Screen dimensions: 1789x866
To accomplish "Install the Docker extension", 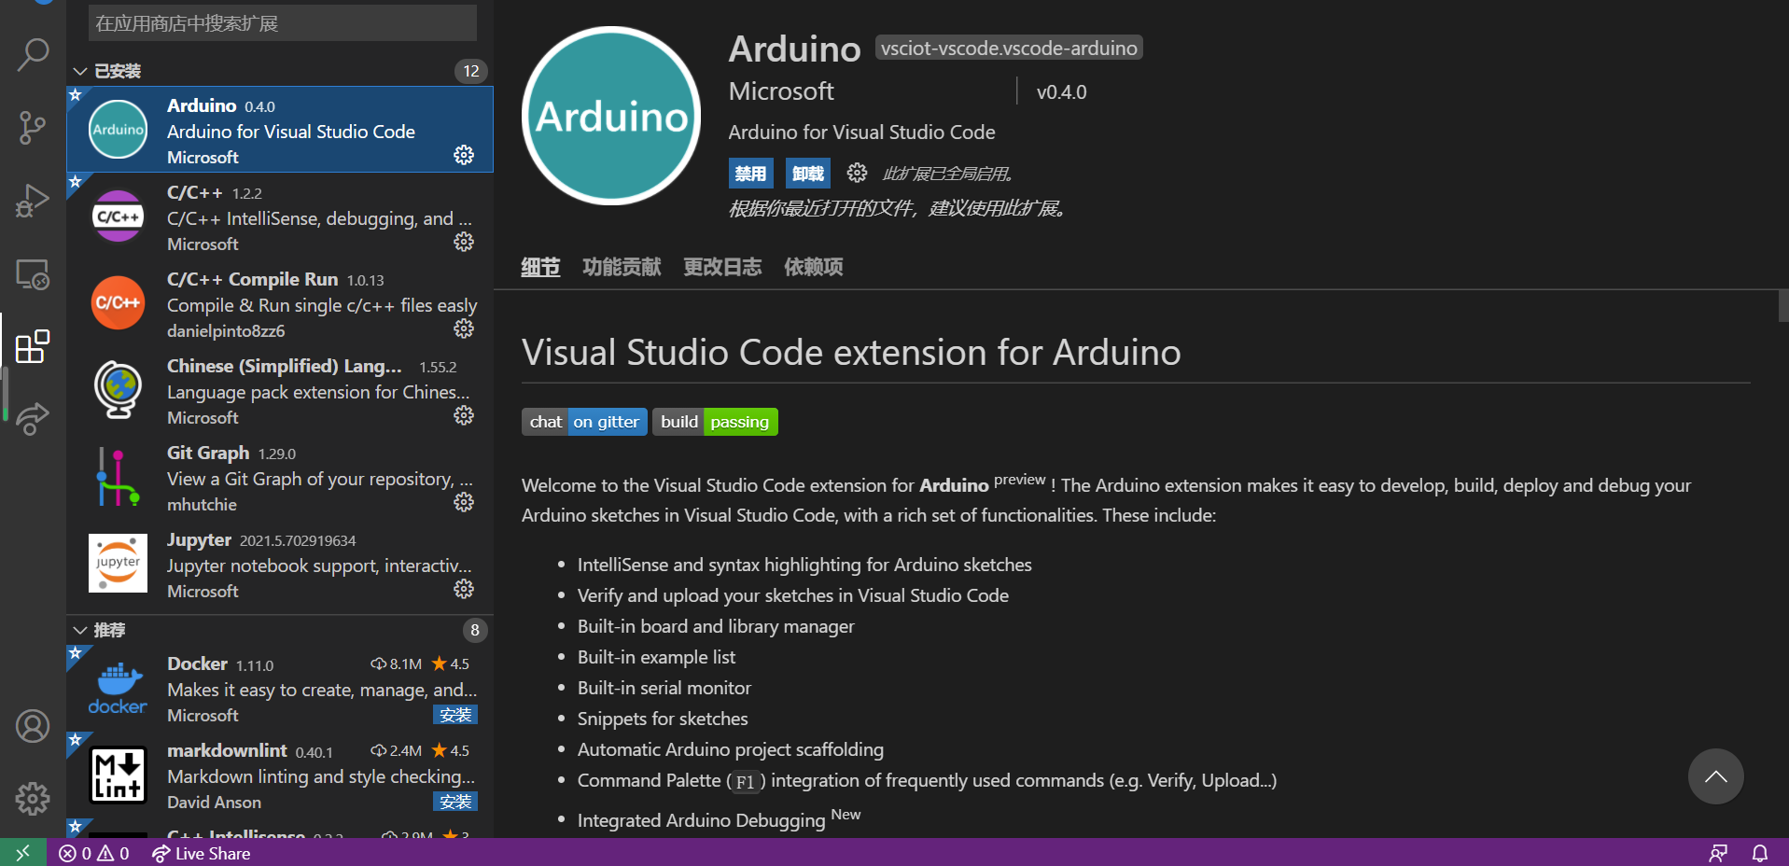I will click(455, 715).
